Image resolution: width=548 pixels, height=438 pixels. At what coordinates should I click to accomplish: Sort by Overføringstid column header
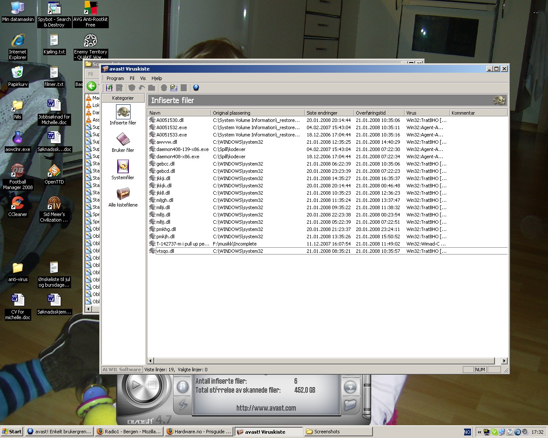pyautogui.click(x=379, y=113)
